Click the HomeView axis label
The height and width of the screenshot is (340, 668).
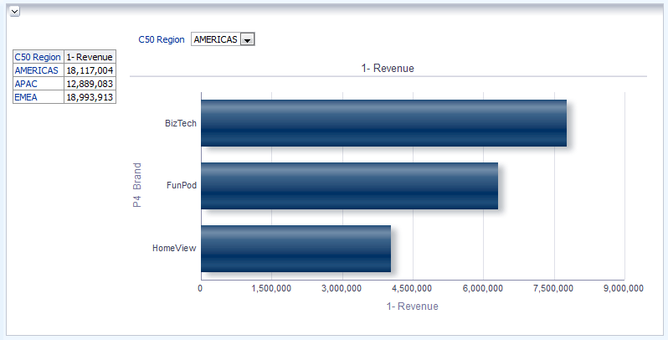pyautogui.click(x=174, y=248)
